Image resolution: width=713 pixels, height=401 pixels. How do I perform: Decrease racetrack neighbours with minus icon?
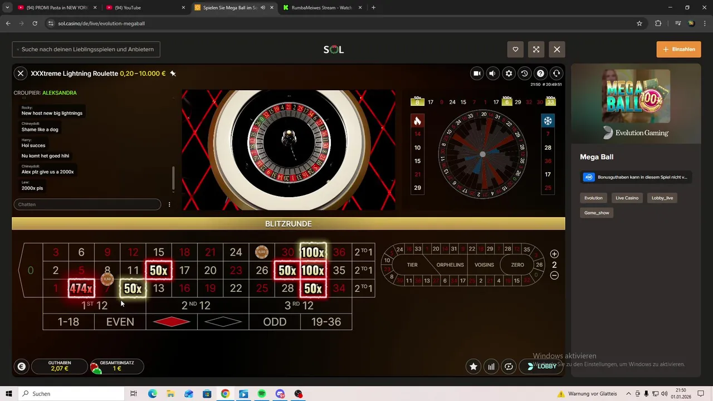(x=554, y=275)
